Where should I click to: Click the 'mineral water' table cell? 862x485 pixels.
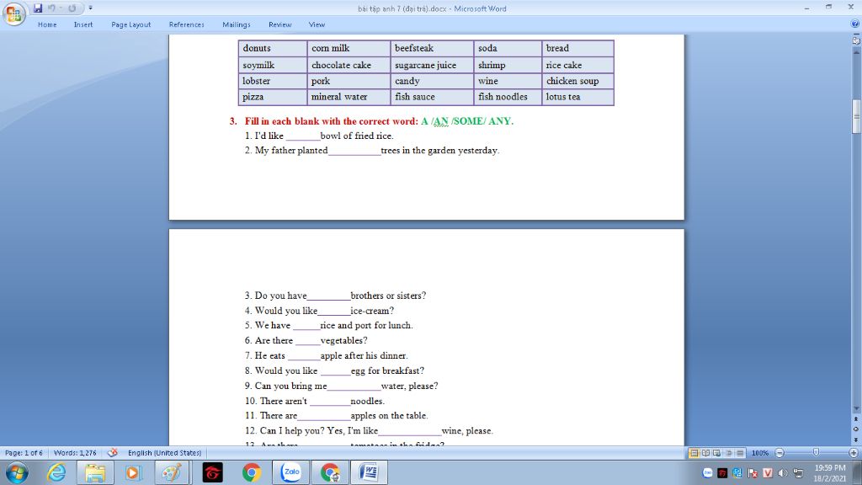[x=349, y=97]
